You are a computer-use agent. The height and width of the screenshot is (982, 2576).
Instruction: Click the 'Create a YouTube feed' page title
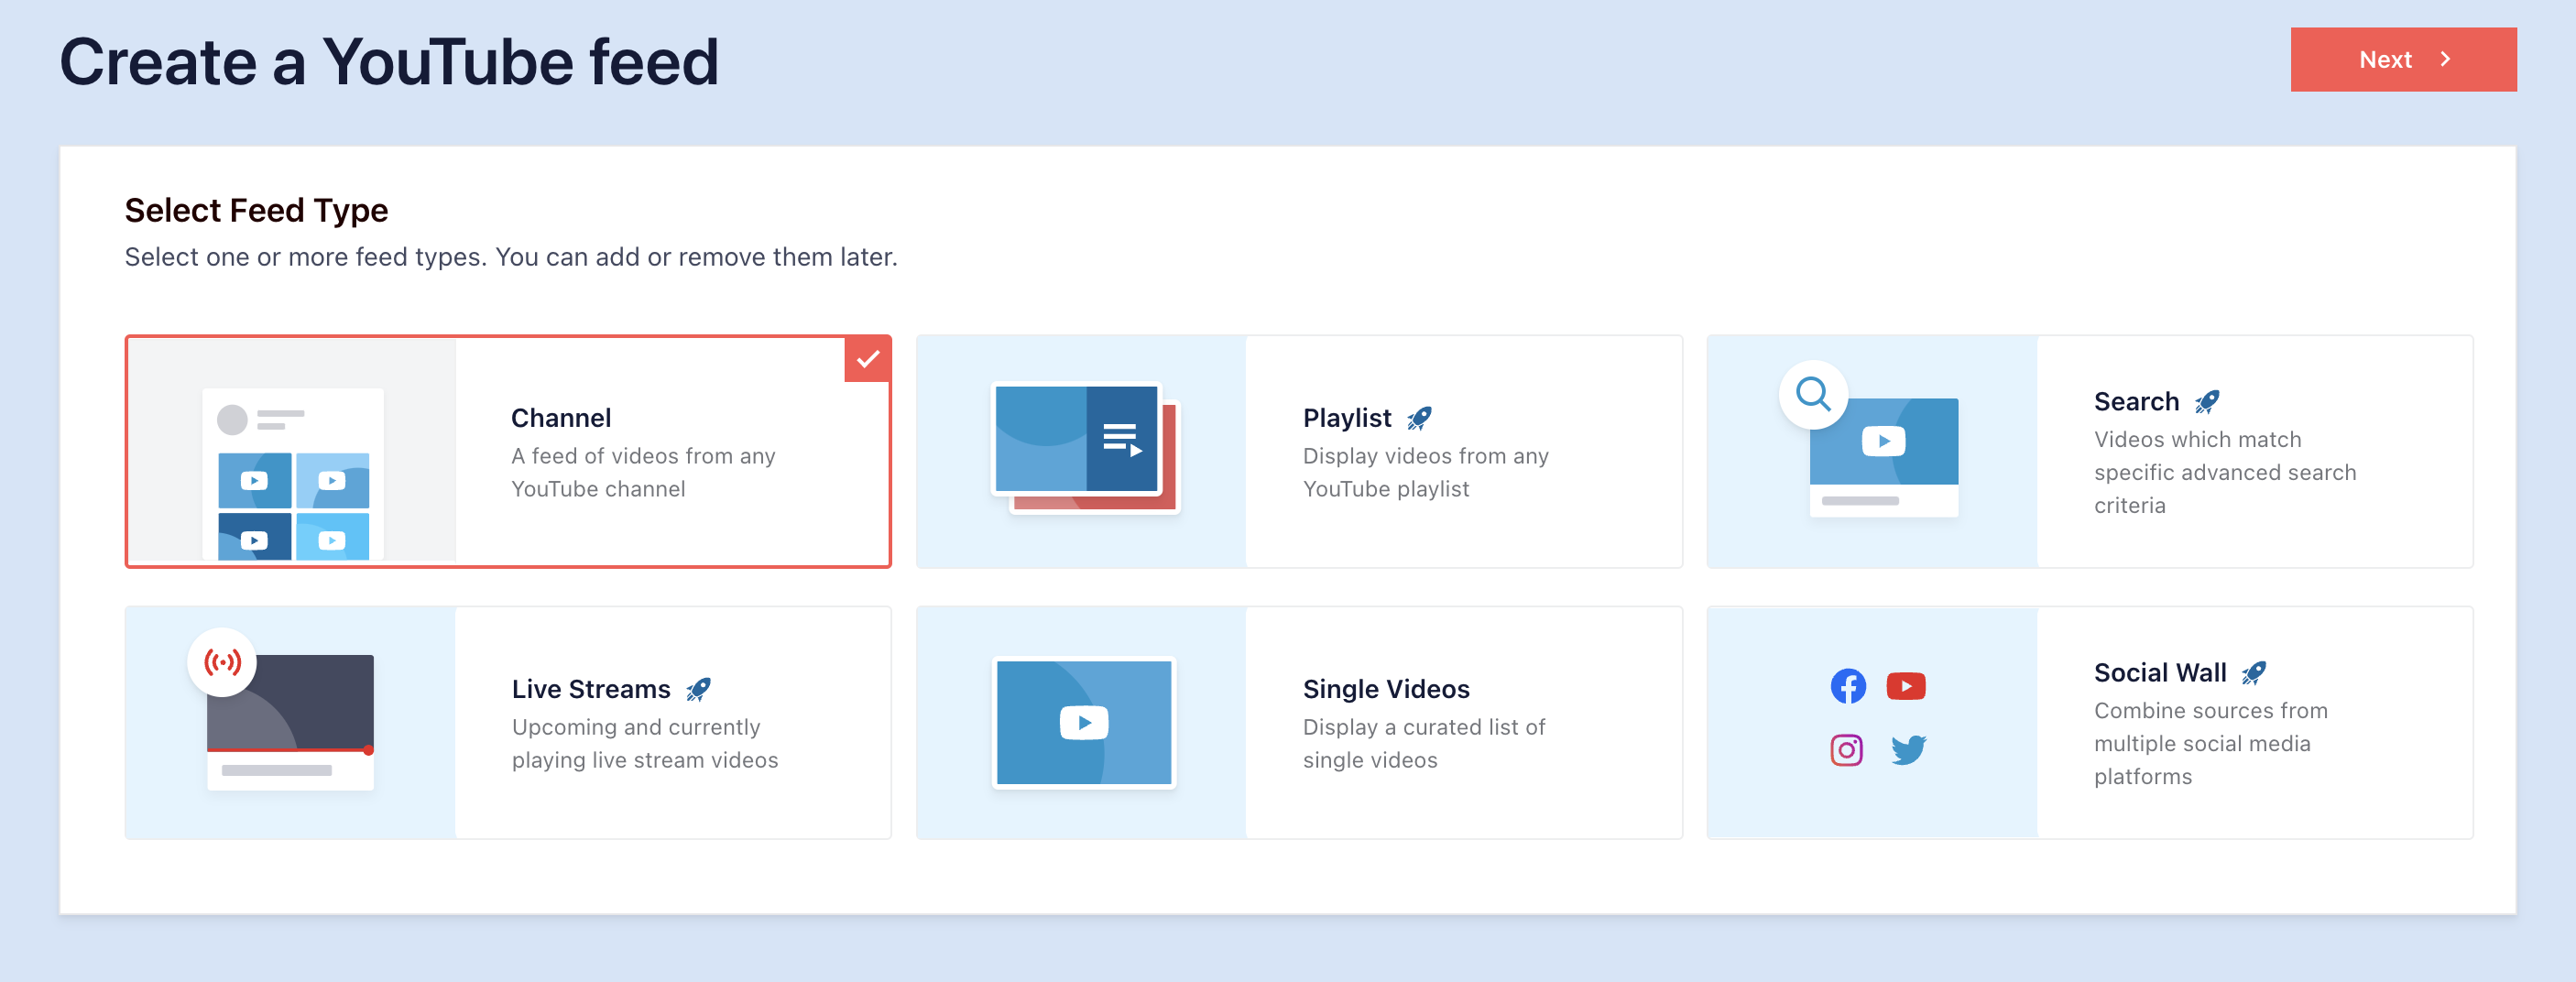[389, 62]
